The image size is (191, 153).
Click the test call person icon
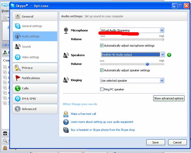coord(66,114)
